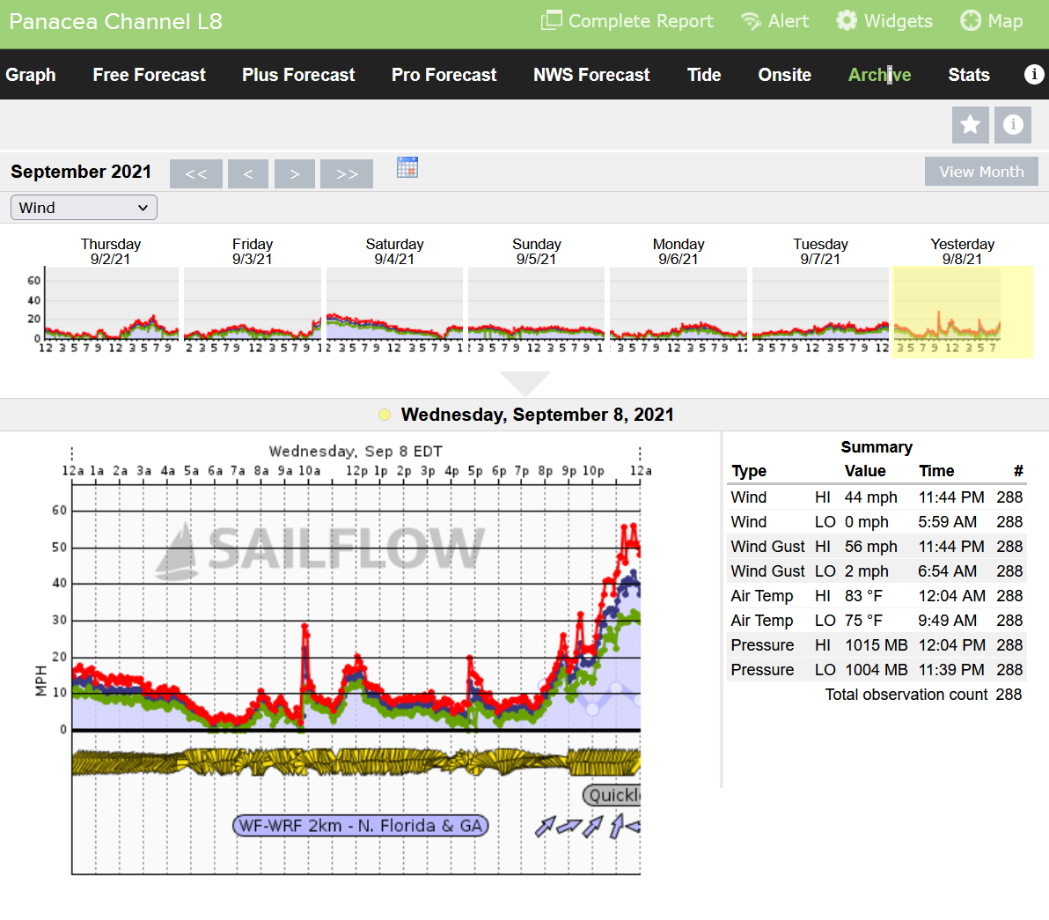
Task: Click the Wednesday, Sep 8 EDT chart title
Action: (x=356, y=451)
